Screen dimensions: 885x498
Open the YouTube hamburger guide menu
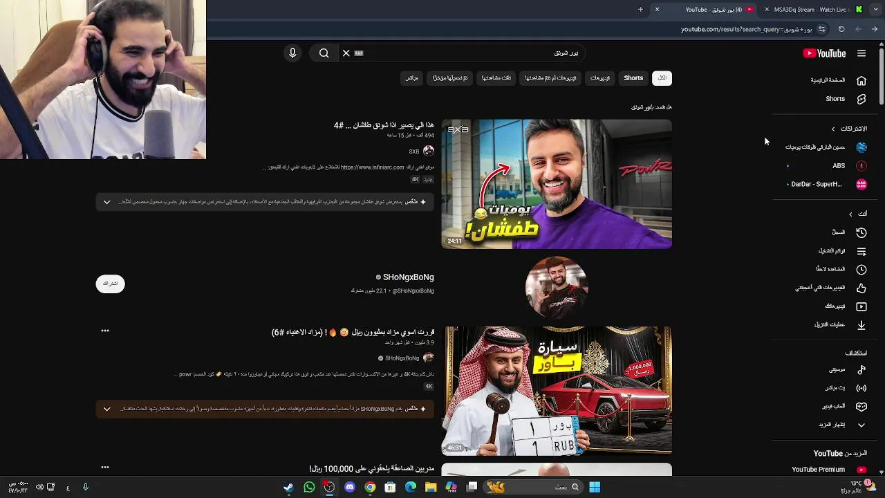(861, 53)
